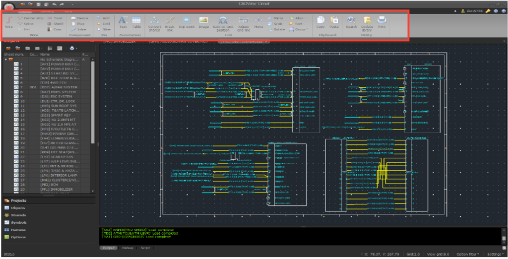Insert a Plug component
The image size is (508, 259).
[x=78, y=24]
